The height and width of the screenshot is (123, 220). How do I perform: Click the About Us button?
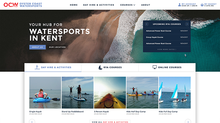[37, 47]
